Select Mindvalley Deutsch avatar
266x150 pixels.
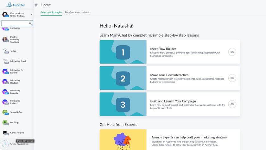tap(5, 82)
